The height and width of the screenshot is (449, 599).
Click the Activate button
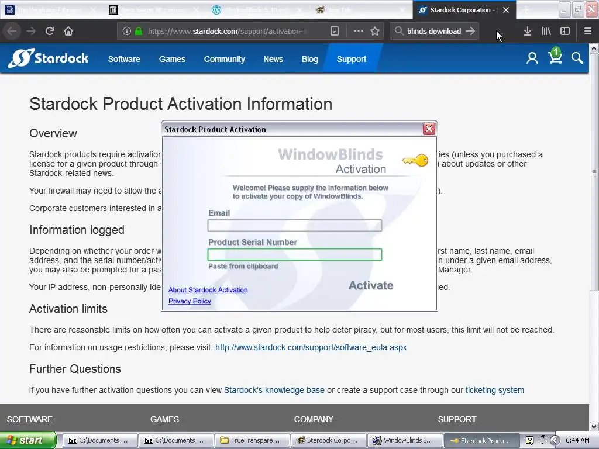tap(370, 285)
